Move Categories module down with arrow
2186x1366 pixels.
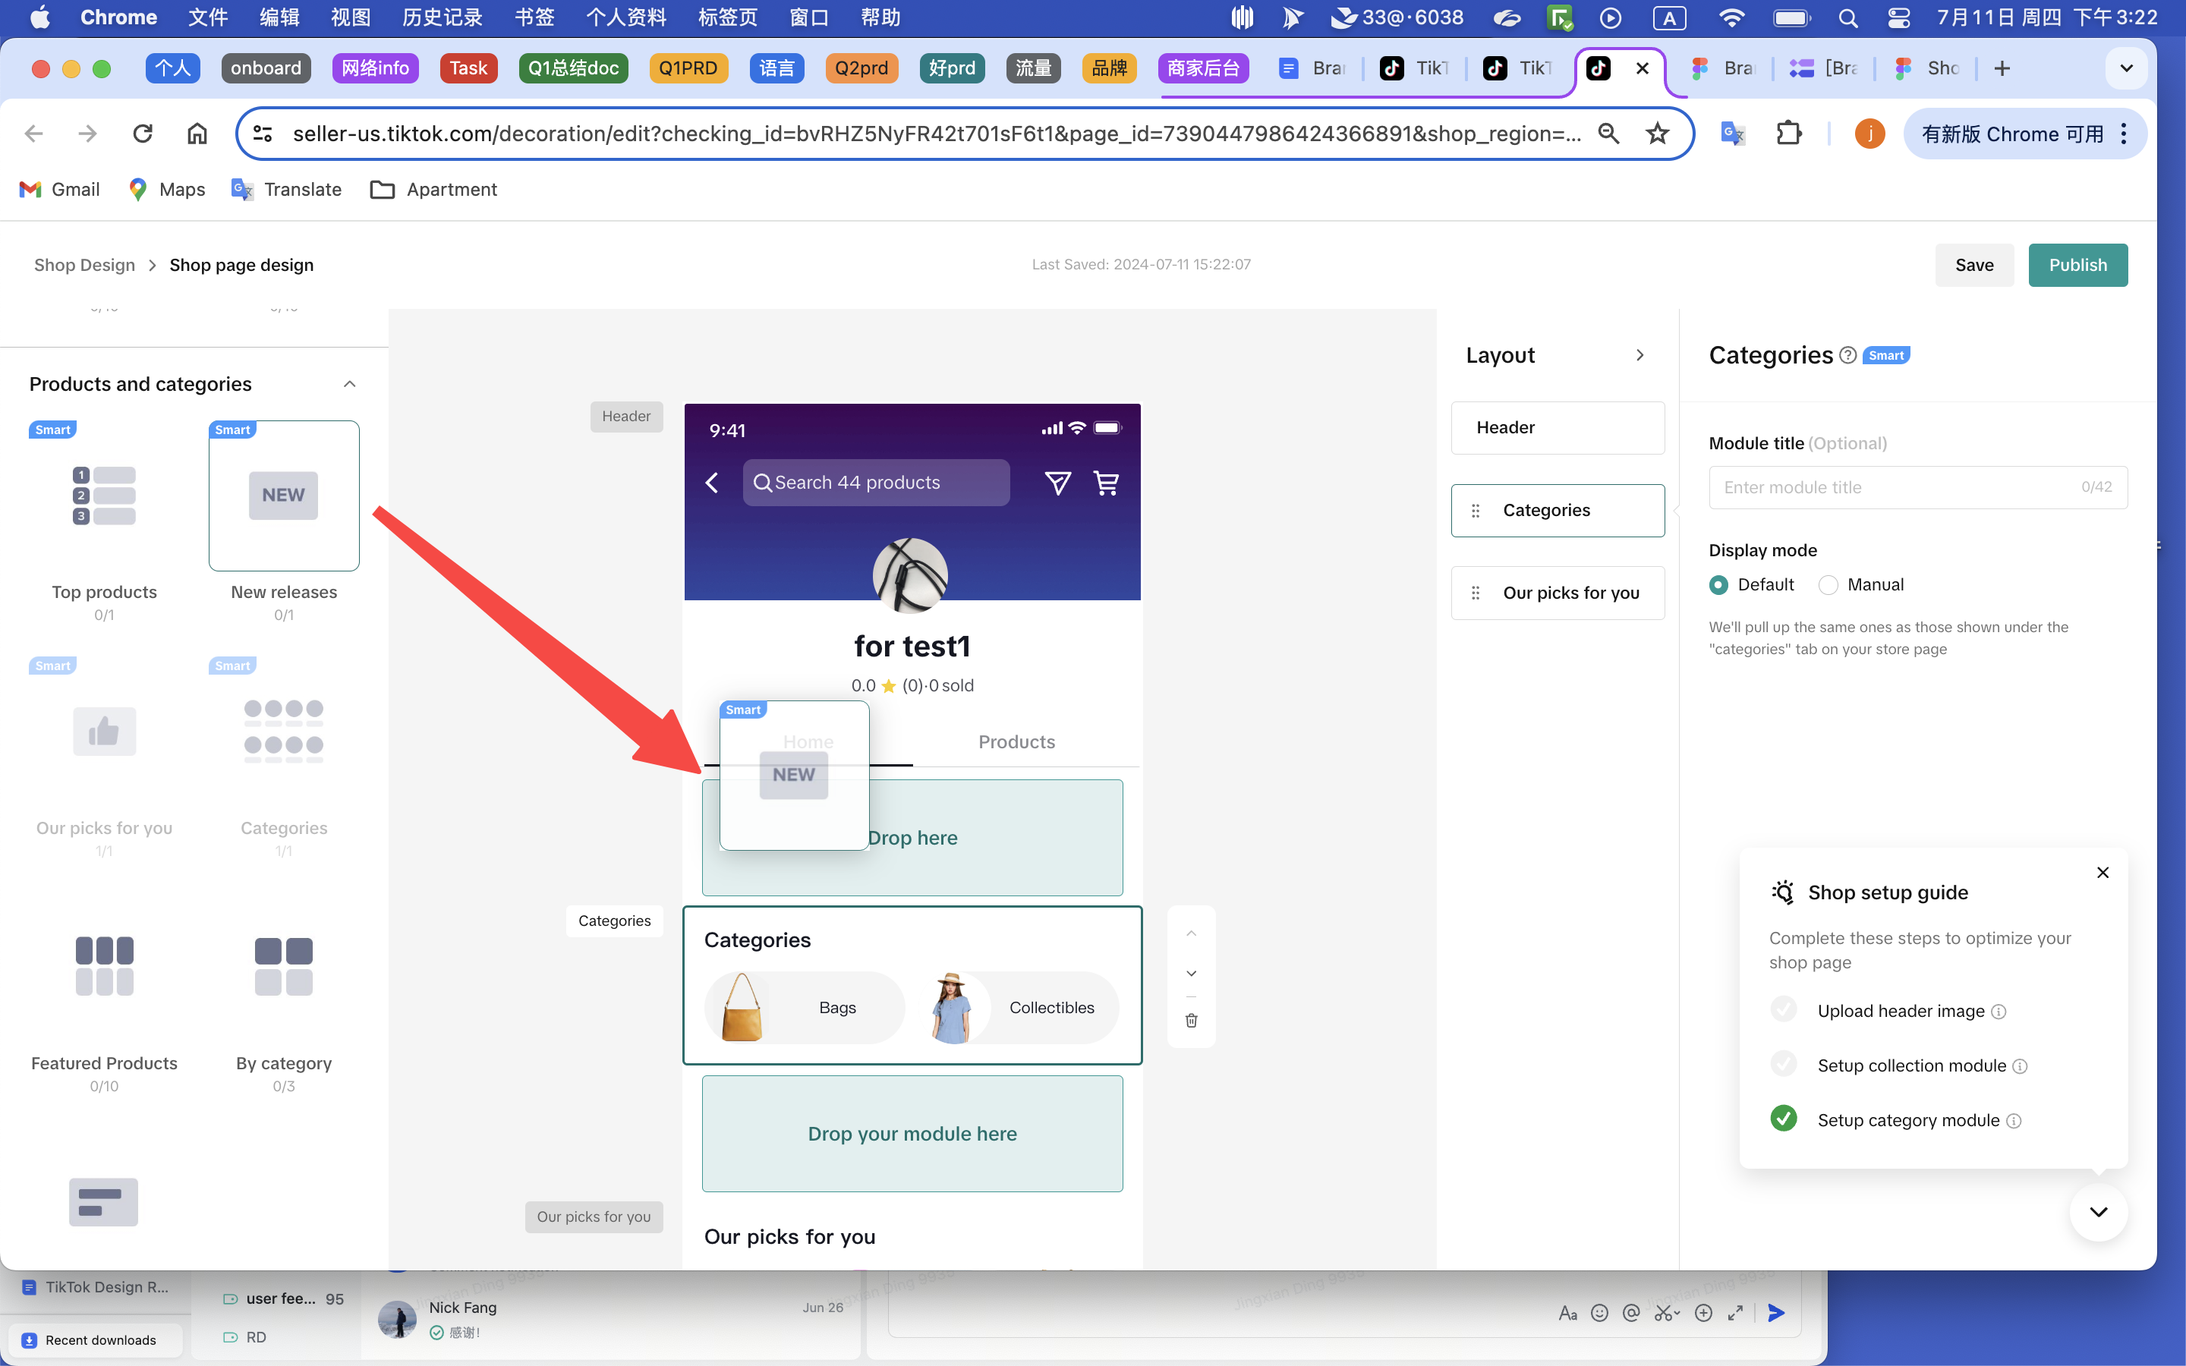1192,973
